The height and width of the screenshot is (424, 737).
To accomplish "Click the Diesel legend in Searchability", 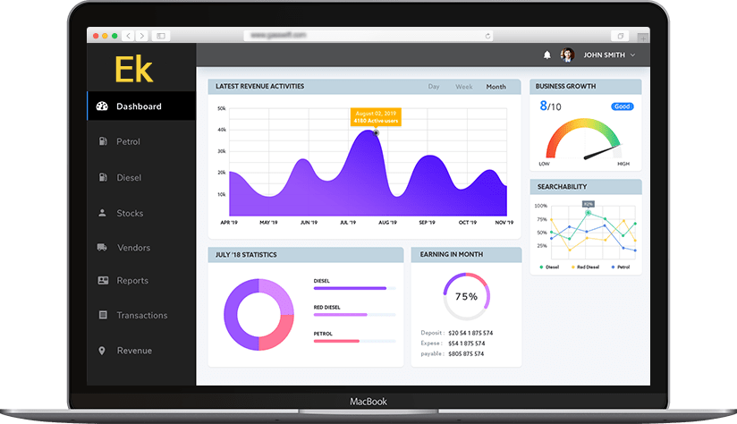I will click(x=549, y=267).
